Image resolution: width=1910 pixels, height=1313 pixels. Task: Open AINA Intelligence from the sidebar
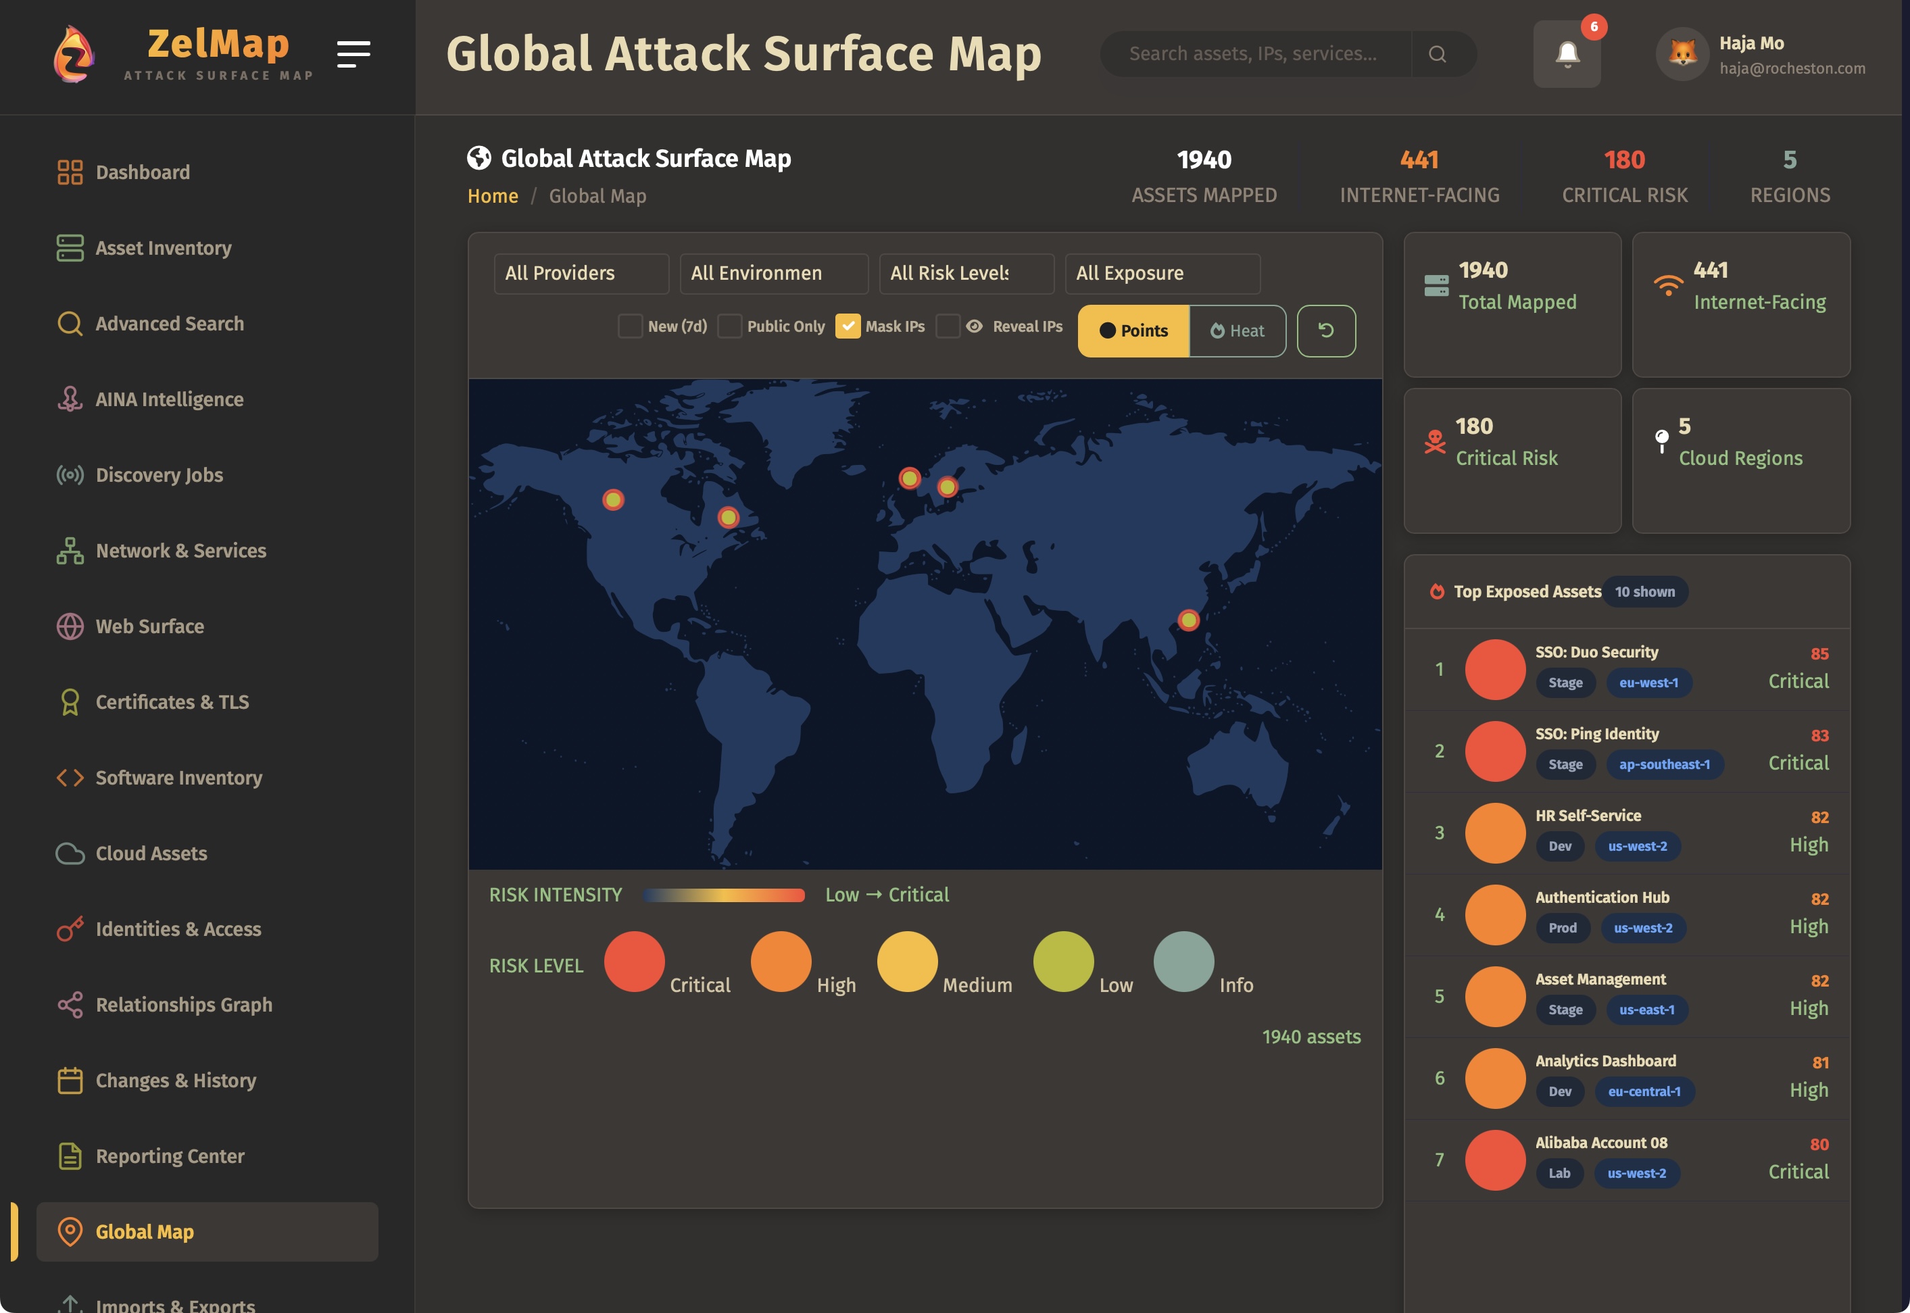pos(168,399)
